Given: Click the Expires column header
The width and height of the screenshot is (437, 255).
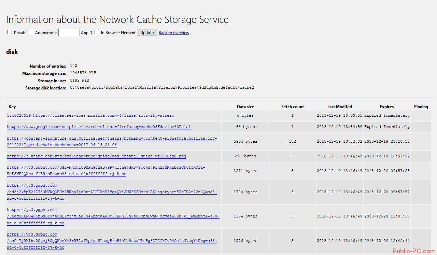Looking at the screenshot, I should [387, 107].
